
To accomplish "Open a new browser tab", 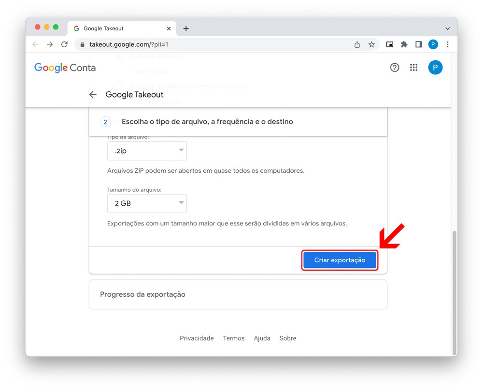I will pos(186,28).
